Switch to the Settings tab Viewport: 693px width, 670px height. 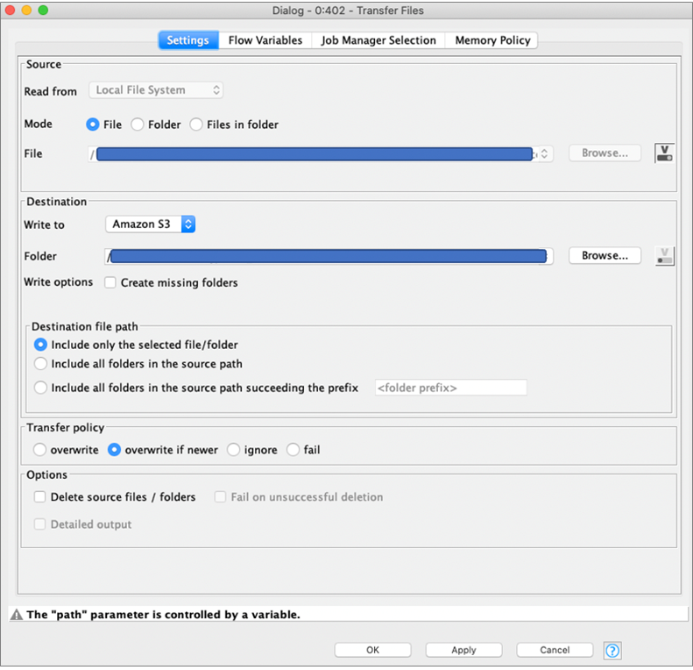coord(187,40)
